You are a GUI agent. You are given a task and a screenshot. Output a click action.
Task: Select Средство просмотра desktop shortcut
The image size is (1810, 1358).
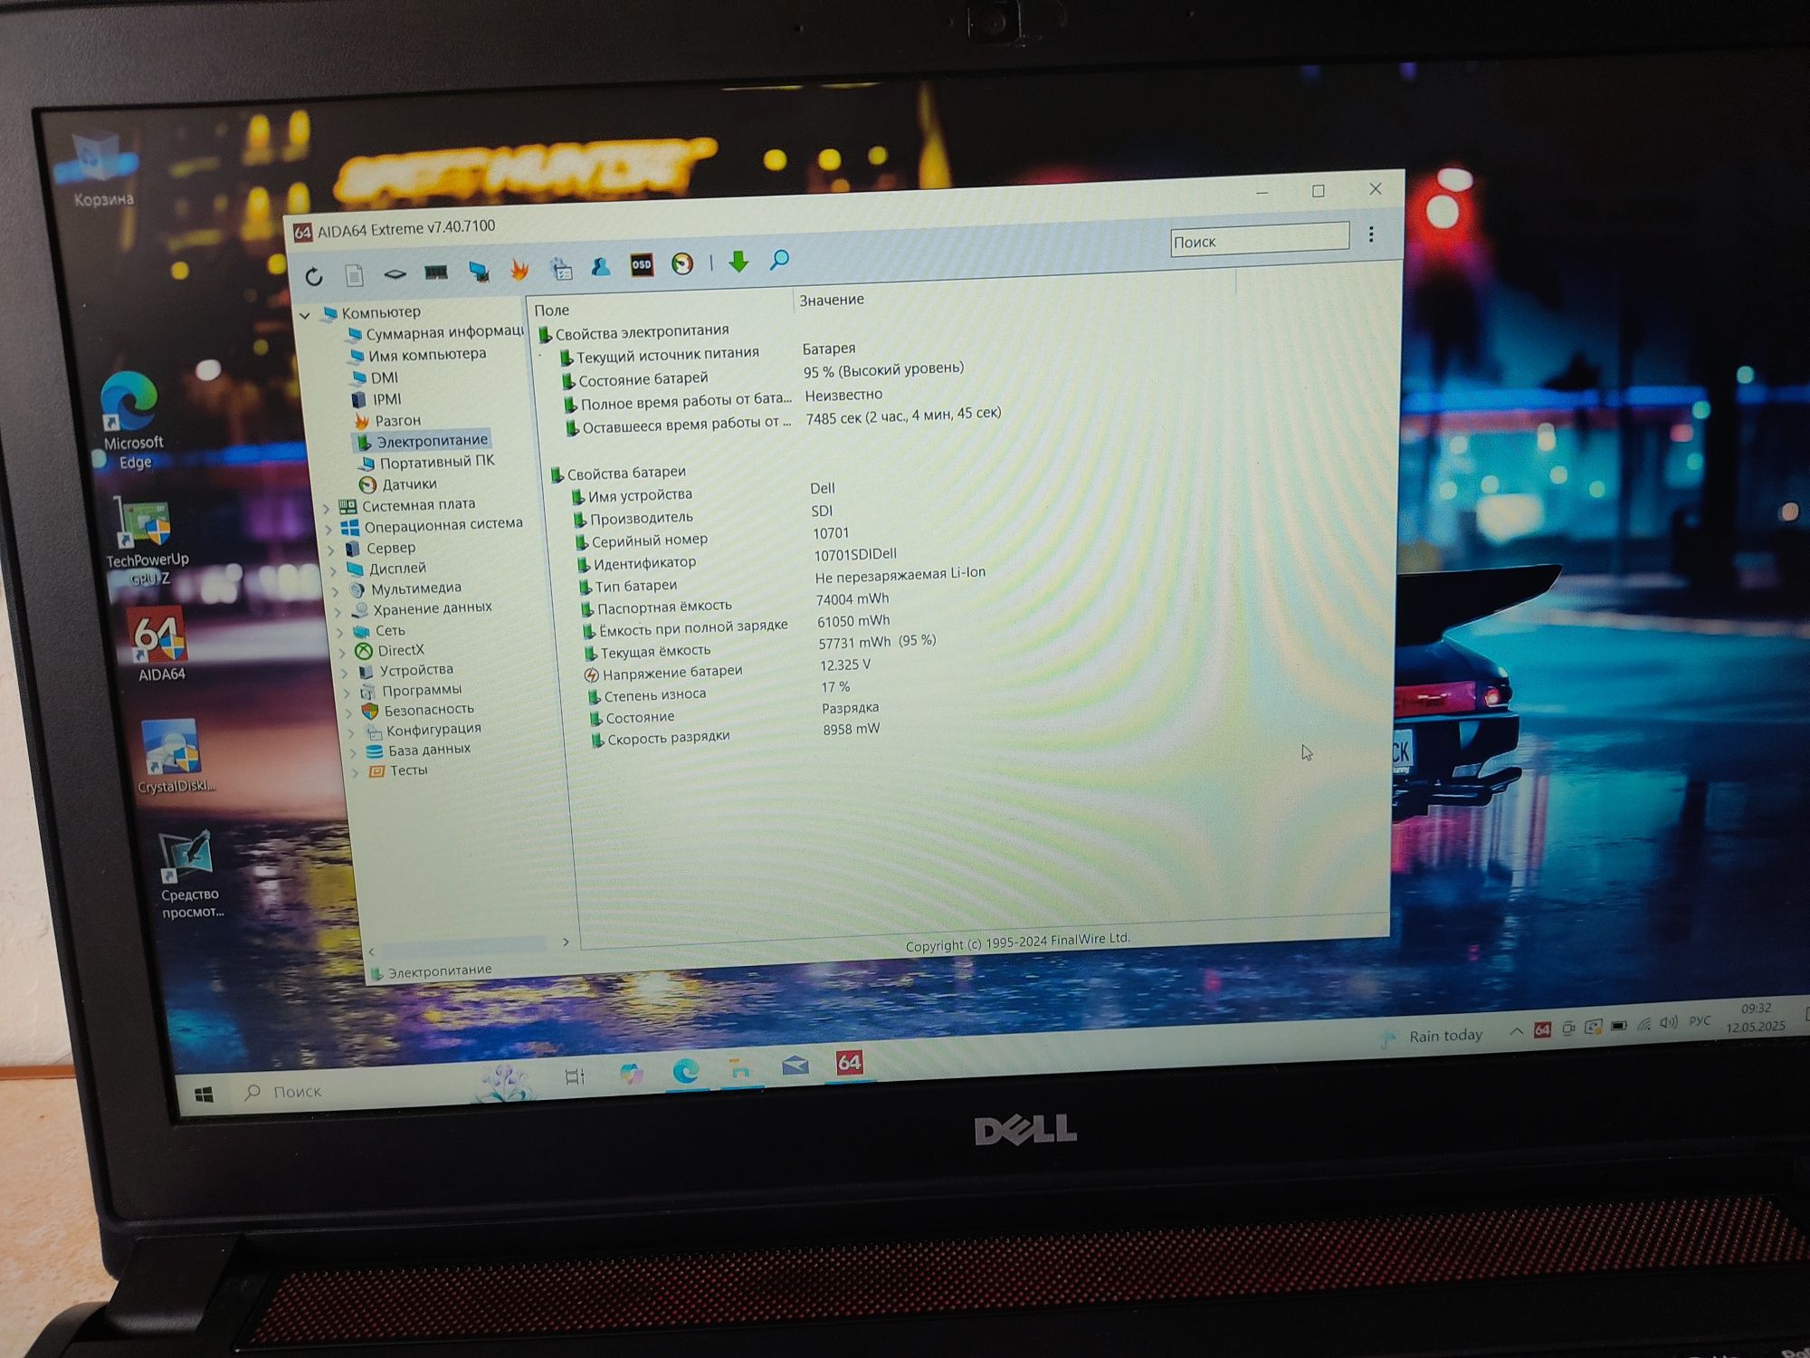point(190,875)
